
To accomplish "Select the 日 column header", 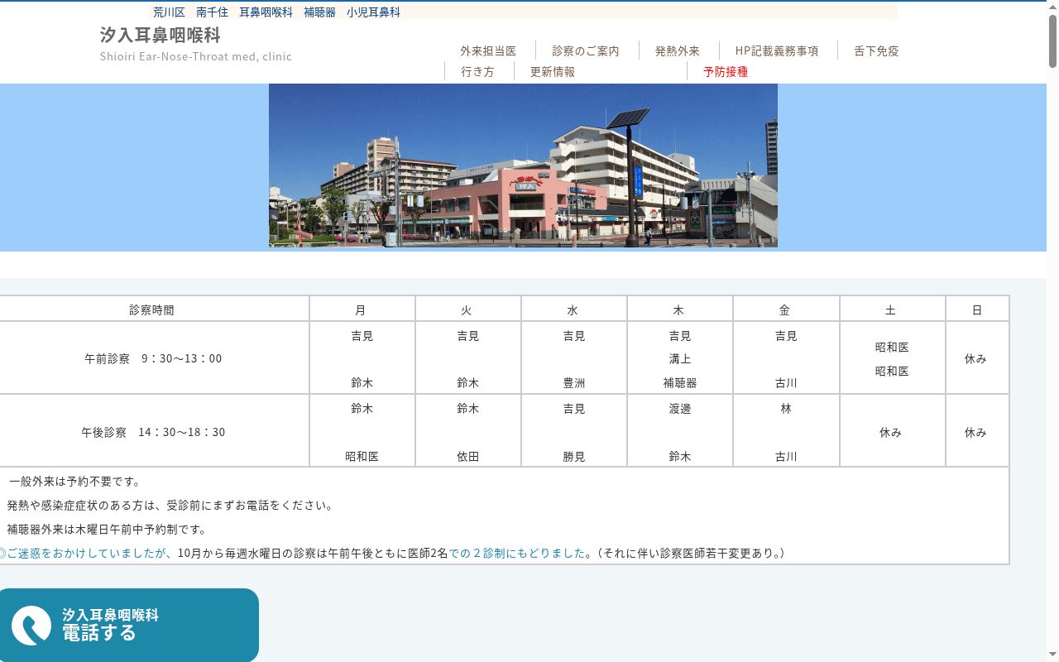I will (977, 309).
